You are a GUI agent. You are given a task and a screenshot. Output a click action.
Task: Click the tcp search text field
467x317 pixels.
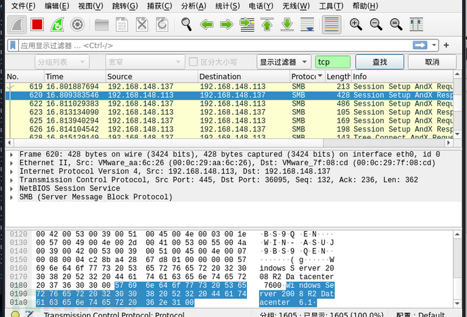tap(333, 62)
